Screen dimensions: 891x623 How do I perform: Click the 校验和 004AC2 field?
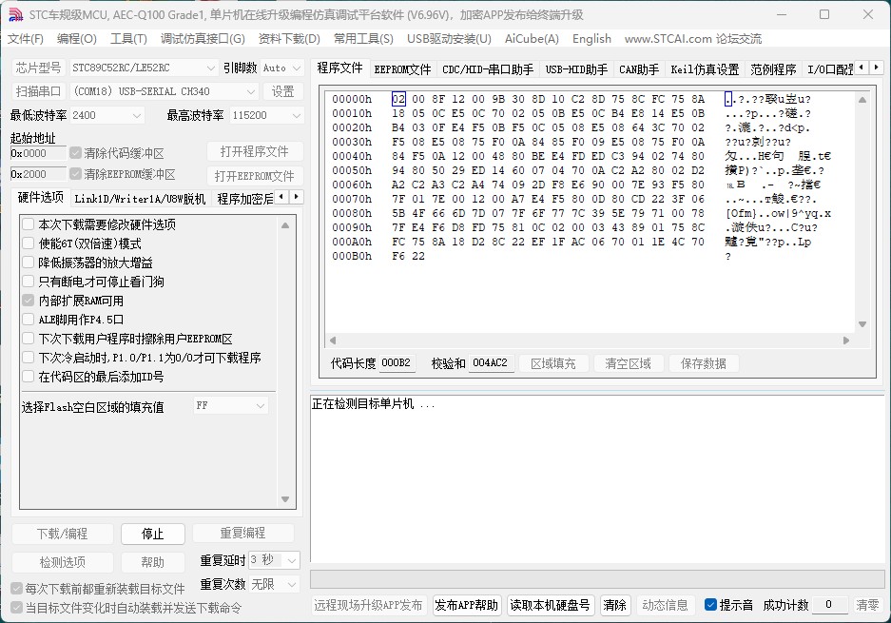tap(491, 362)
